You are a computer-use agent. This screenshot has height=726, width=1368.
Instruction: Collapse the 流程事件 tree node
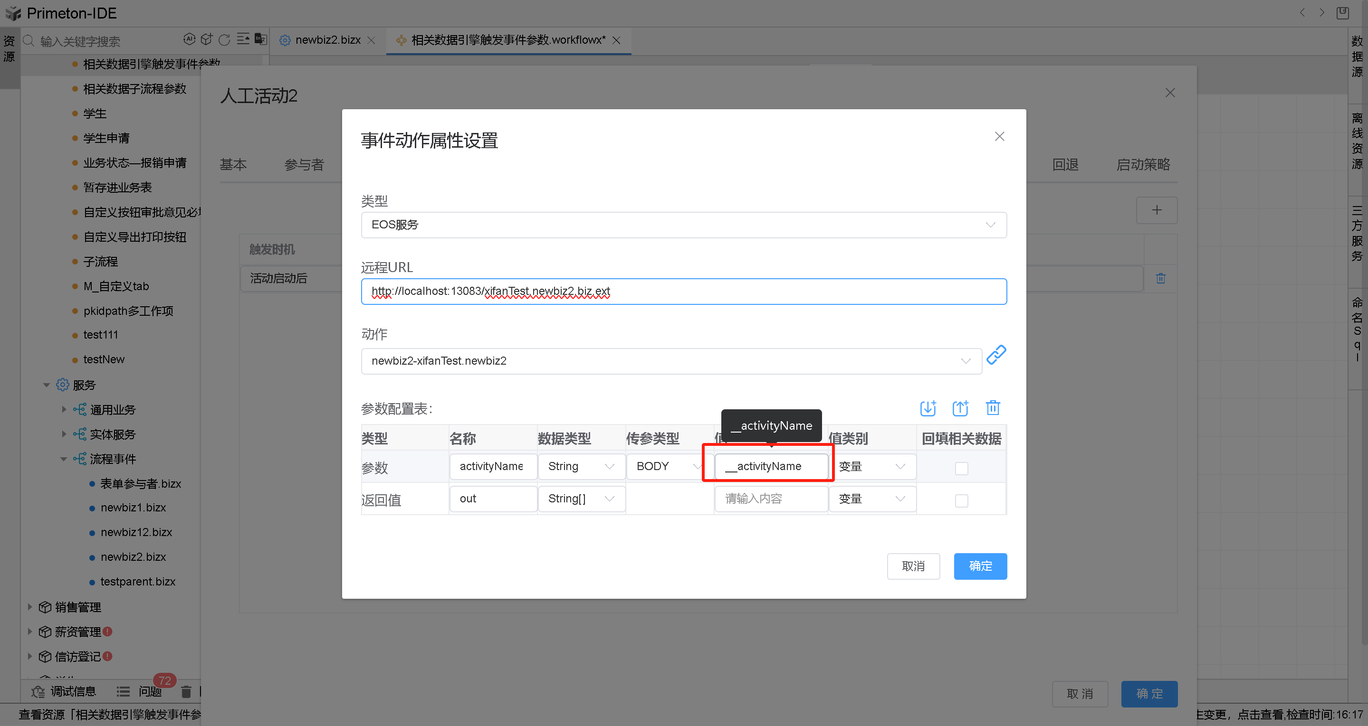(64, 459)
